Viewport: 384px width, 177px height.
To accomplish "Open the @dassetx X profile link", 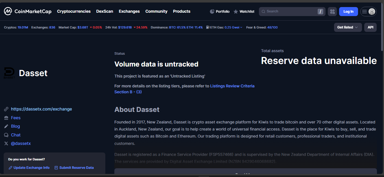I will [21, 143].
